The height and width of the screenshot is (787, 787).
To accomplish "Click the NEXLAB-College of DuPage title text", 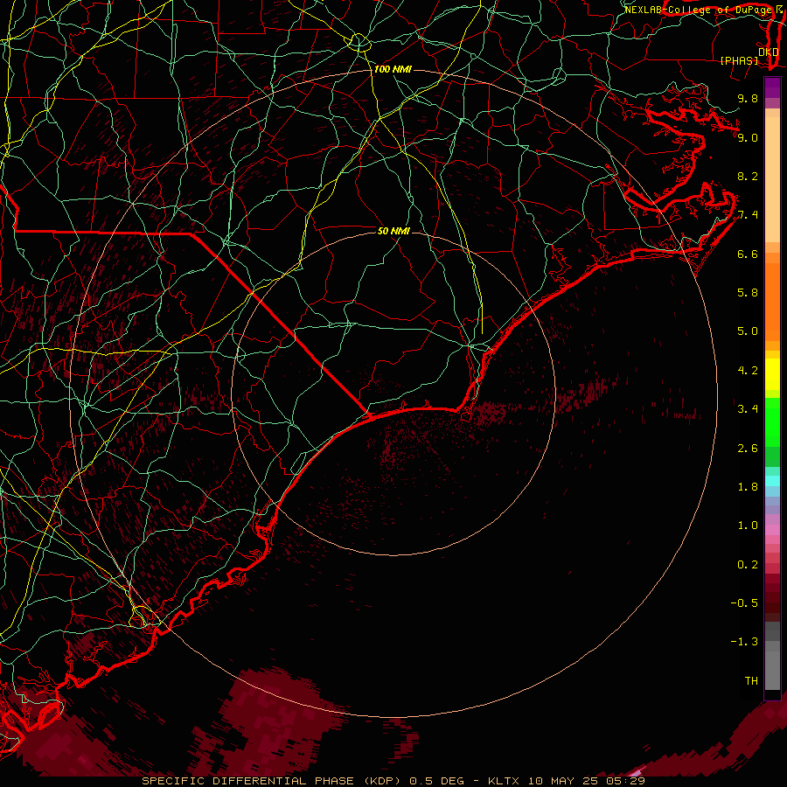I will click(x=700, y=10).
